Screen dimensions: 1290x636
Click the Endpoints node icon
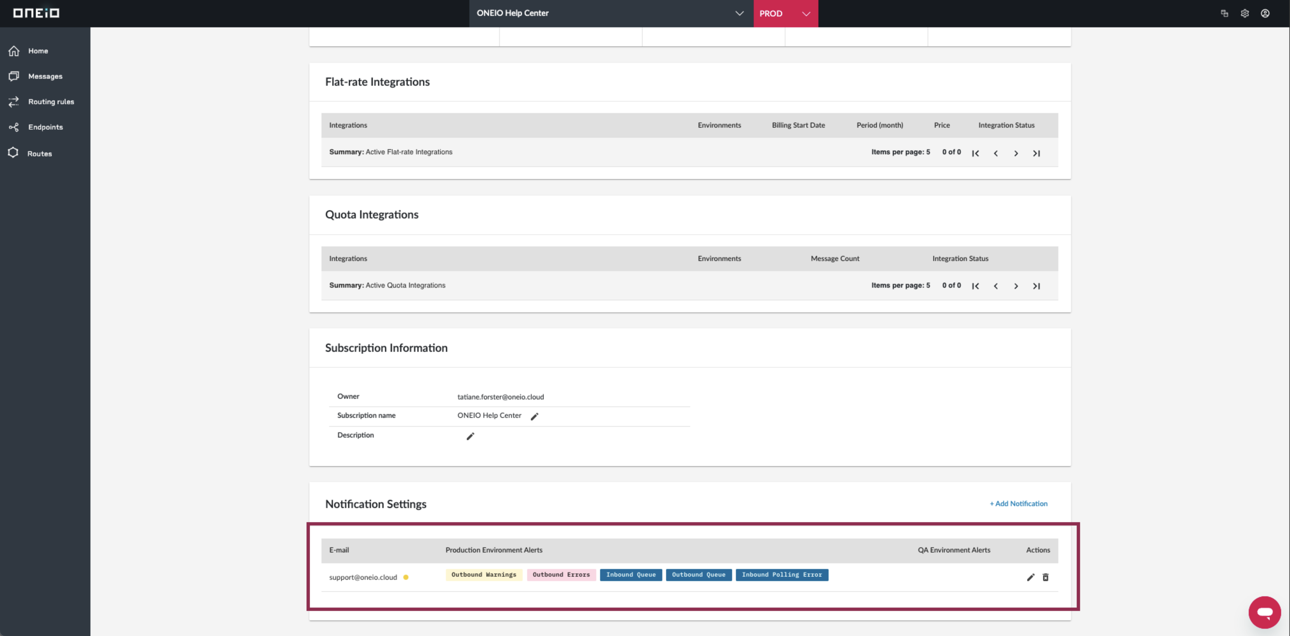pos(14,127)
